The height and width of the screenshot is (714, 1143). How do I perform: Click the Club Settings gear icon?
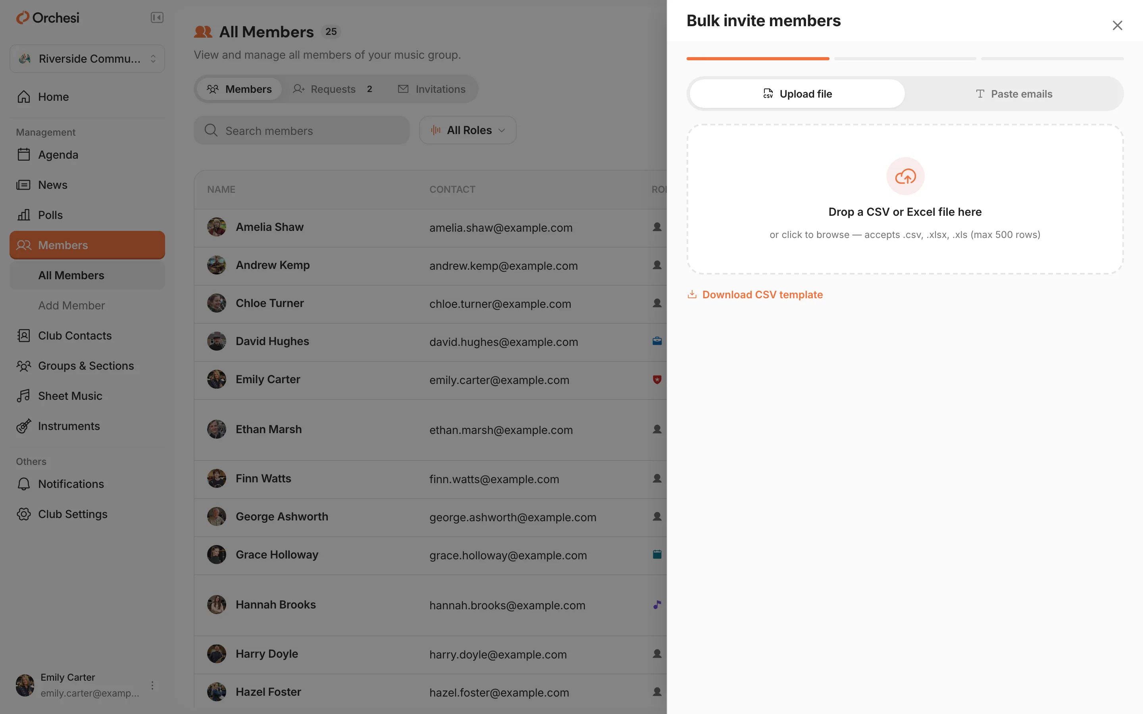point(24,514)
